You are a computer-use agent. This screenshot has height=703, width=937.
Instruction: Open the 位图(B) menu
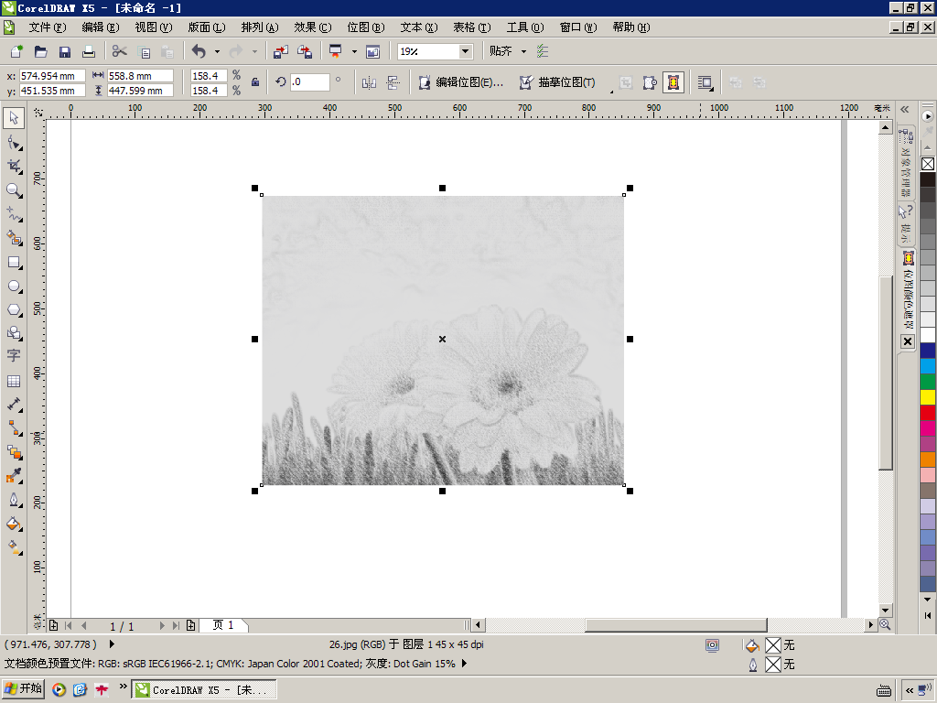pyautogui.click(x=365, y=27)
